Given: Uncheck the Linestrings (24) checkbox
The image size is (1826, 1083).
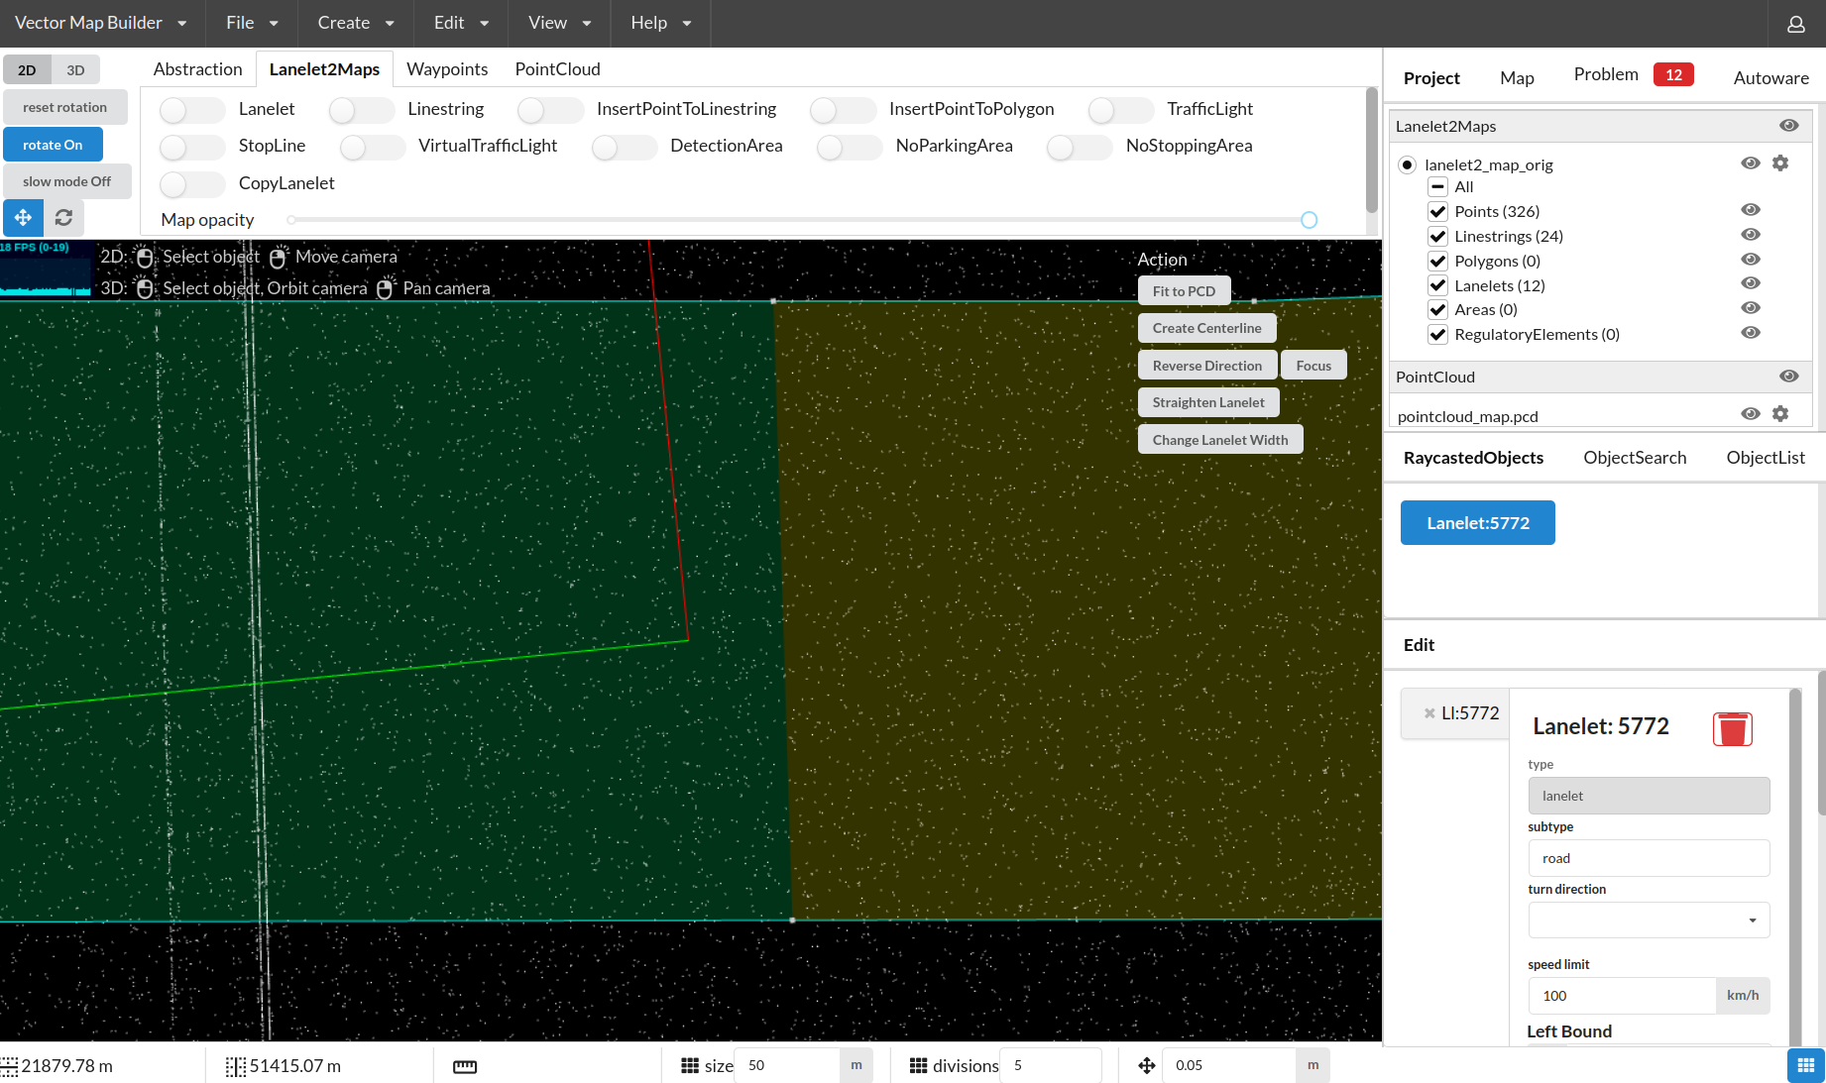Looking at the screenshot, I should pyautogui.click(x=1437, y=236).
